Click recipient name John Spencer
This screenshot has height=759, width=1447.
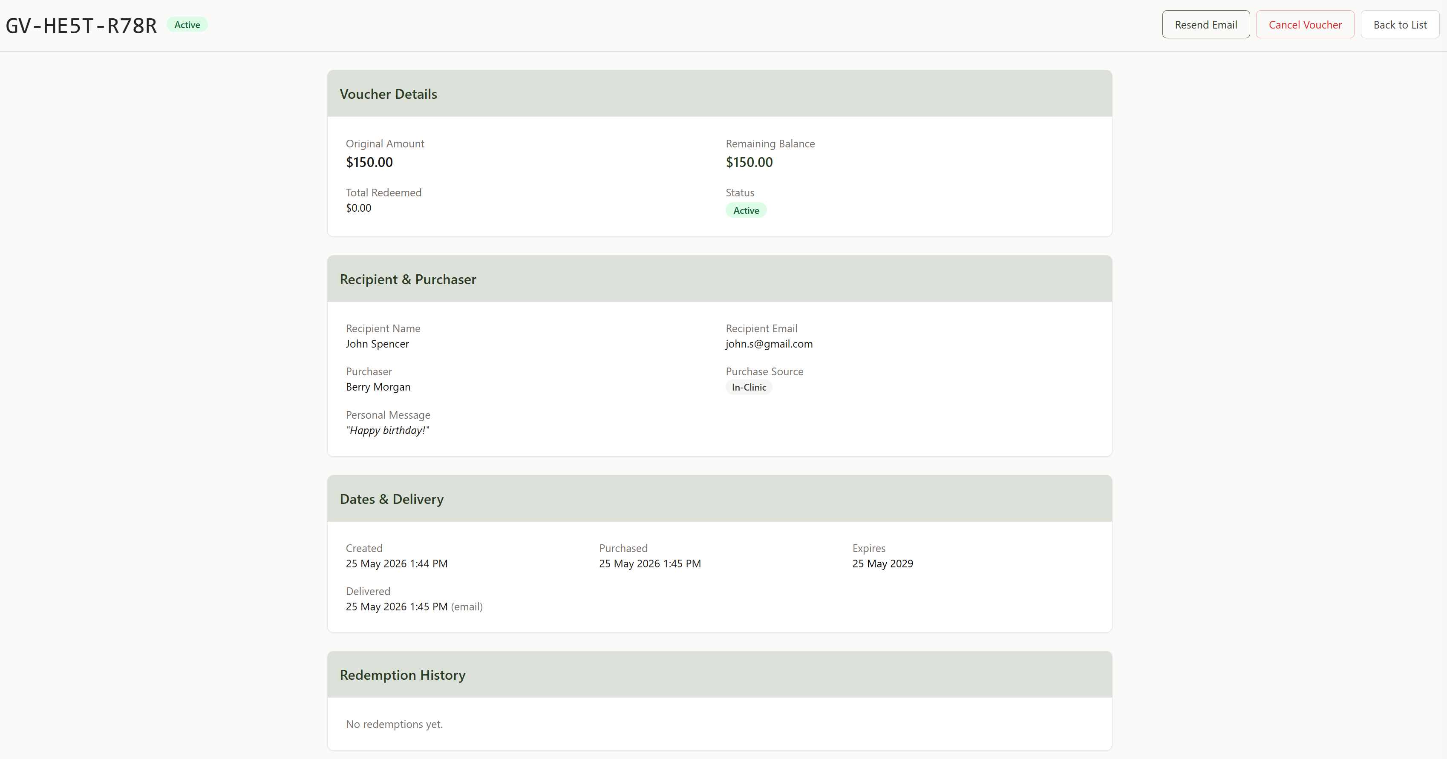click(377, 344)
